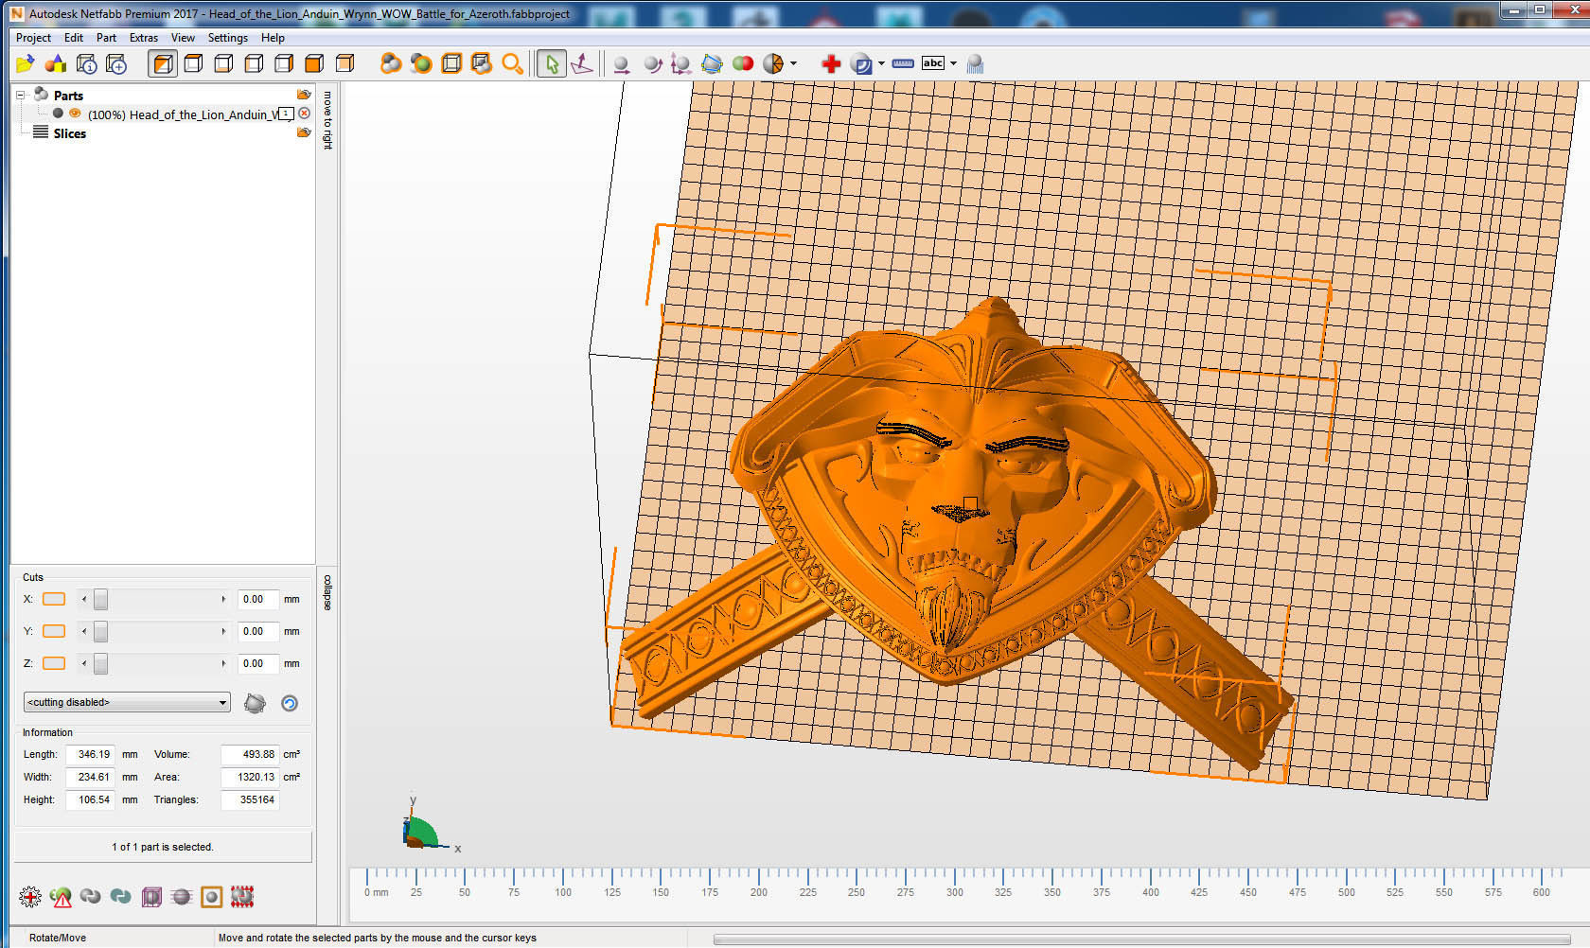Screen dimensions: 1590x948
Task: Click the Zoom magnifier icon
Action: pyautogui.click(x=512, y=63)
